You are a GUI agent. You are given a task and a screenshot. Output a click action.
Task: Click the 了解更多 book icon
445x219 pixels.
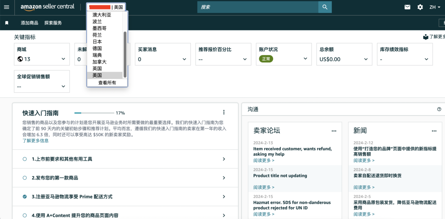[x=425, y=37]
